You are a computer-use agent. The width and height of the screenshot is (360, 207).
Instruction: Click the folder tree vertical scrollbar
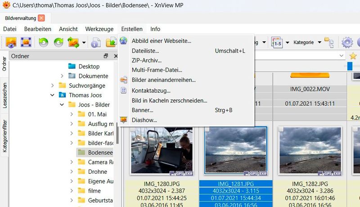[x=117, y=133]
